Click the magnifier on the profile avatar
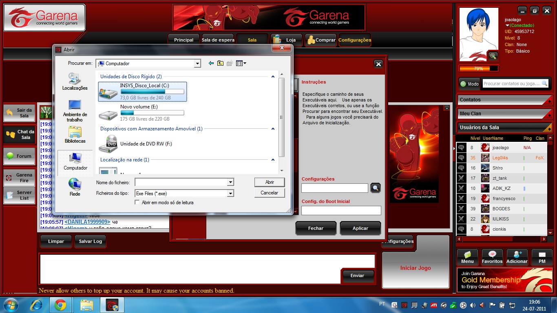This screenshot has width=557, height=313. [493, 56]
